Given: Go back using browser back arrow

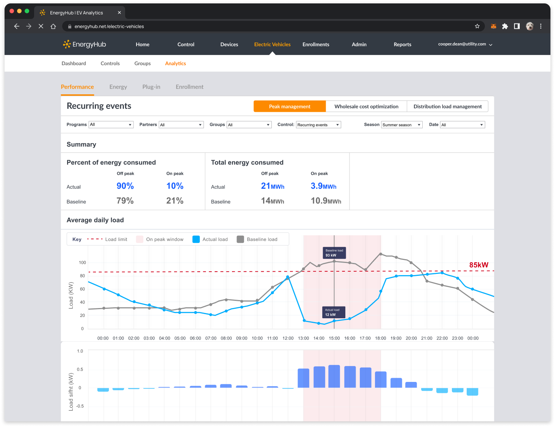Looking at the screenshot, I should point(17,26).
